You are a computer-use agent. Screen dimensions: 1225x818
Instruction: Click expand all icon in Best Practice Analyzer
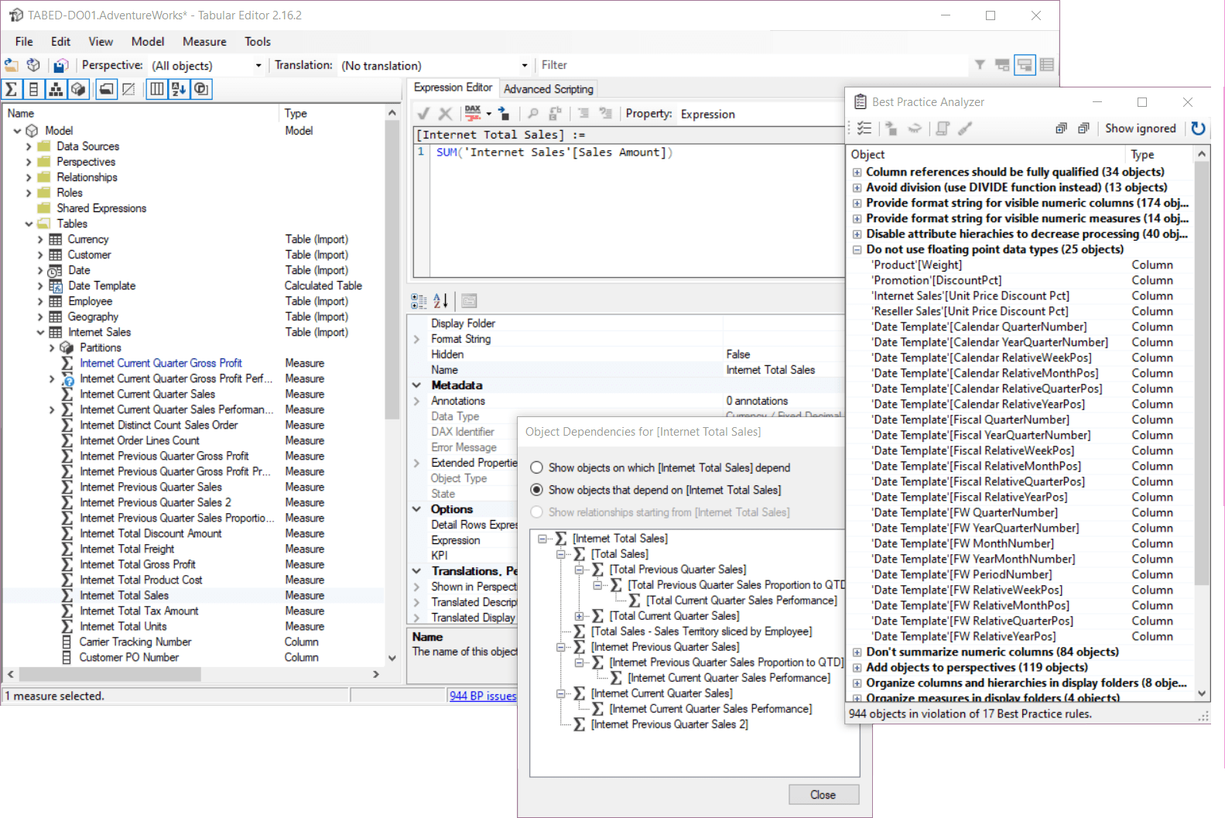(1061, 128)
